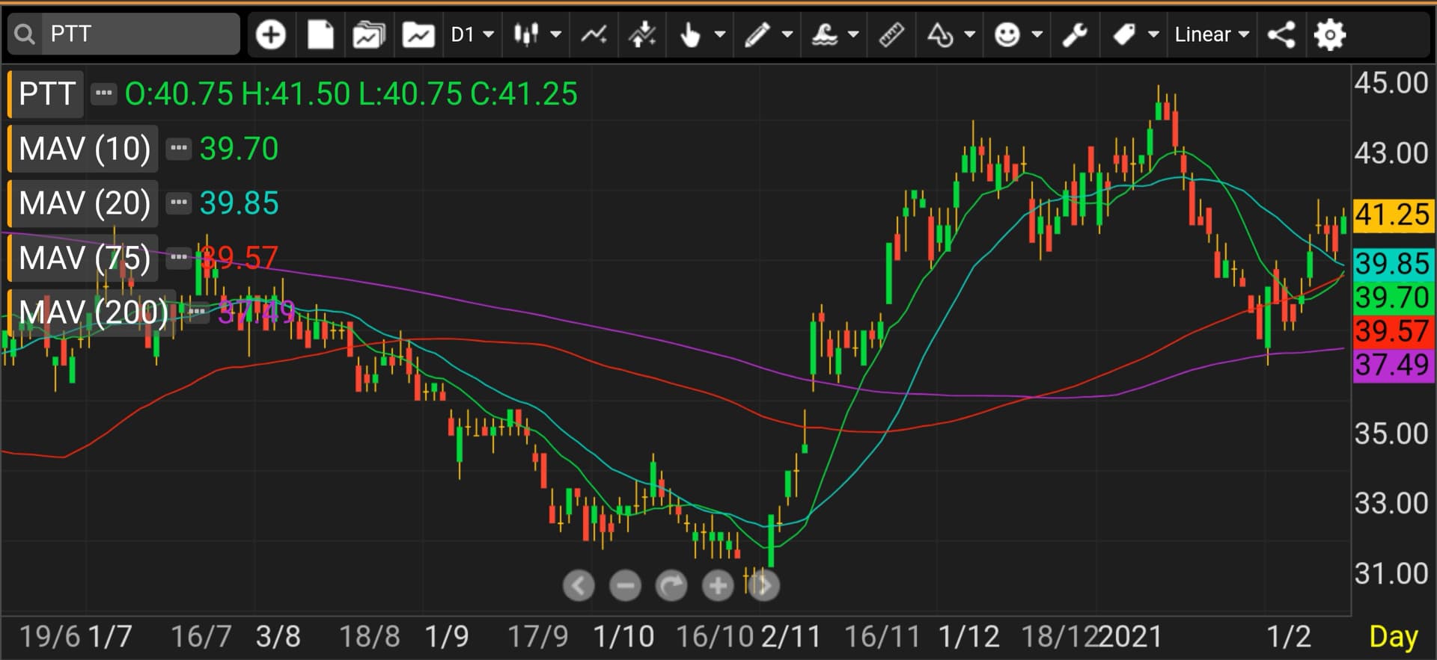Open options menu for MAV (200)

pyautogui.click(x=197, y=312)
